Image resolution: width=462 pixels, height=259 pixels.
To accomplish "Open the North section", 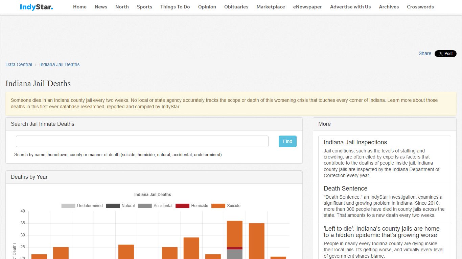I will pos(122,7).
